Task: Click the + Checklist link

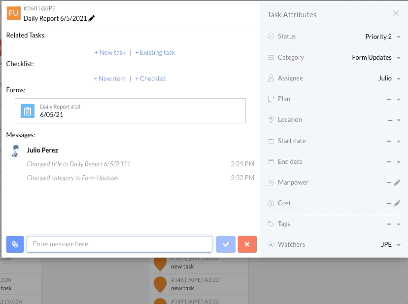Action: 150,78
